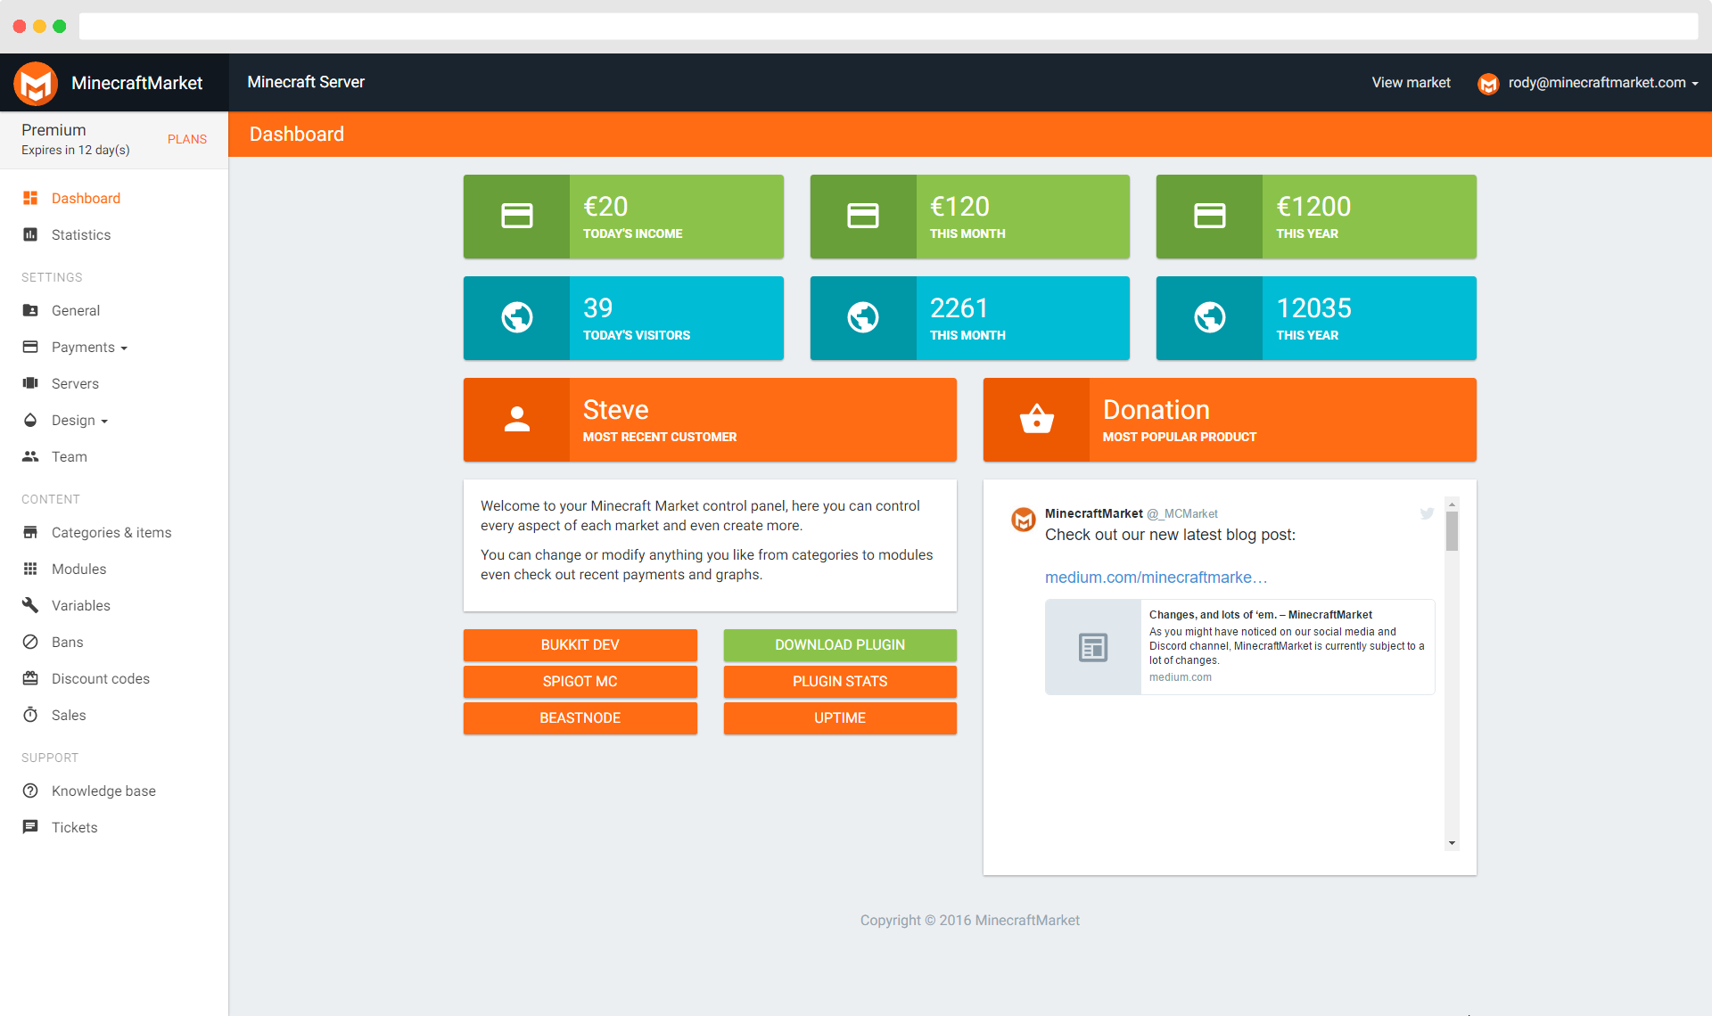The height and width of the screenshot is (1016, 1712).
Task: Go to Statistics in the sidebar
Action: click(x=81, y=234)
